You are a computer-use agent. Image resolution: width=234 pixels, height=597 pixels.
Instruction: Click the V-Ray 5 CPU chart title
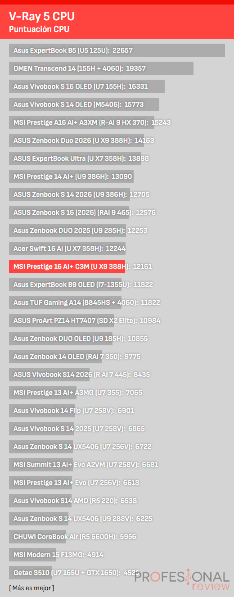(42, 17)
